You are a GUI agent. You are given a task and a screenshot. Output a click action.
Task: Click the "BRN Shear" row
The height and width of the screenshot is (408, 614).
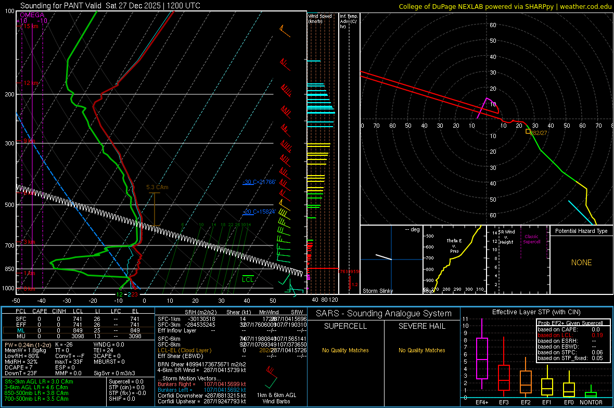click(202, 364)
